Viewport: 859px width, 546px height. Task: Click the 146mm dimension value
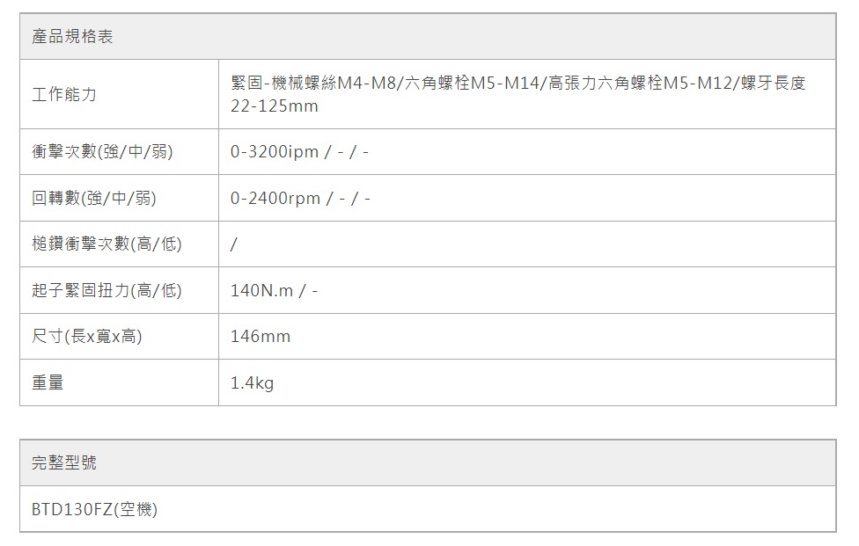[260, 337]
